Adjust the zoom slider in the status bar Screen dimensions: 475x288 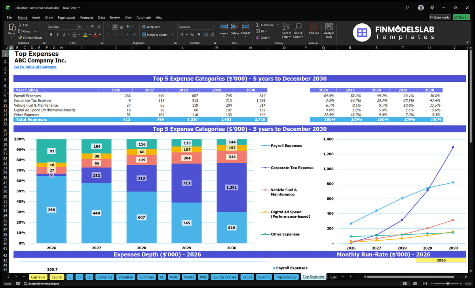pyautogui.click(x=447, y=284)
